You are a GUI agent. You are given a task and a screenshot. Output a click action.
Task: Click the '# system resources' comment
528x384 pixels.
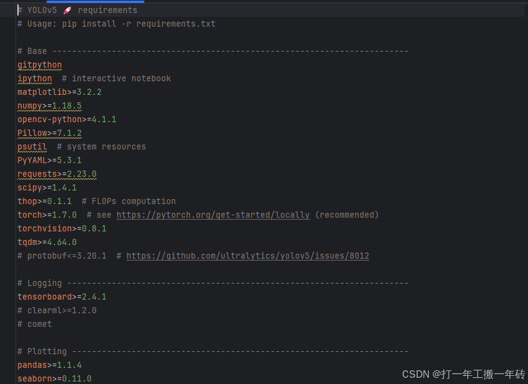tap(102, 146)
